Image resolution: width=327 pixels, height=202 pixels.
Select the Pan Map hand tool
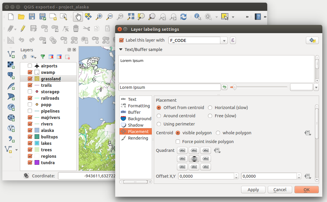[x=78, y=17]
